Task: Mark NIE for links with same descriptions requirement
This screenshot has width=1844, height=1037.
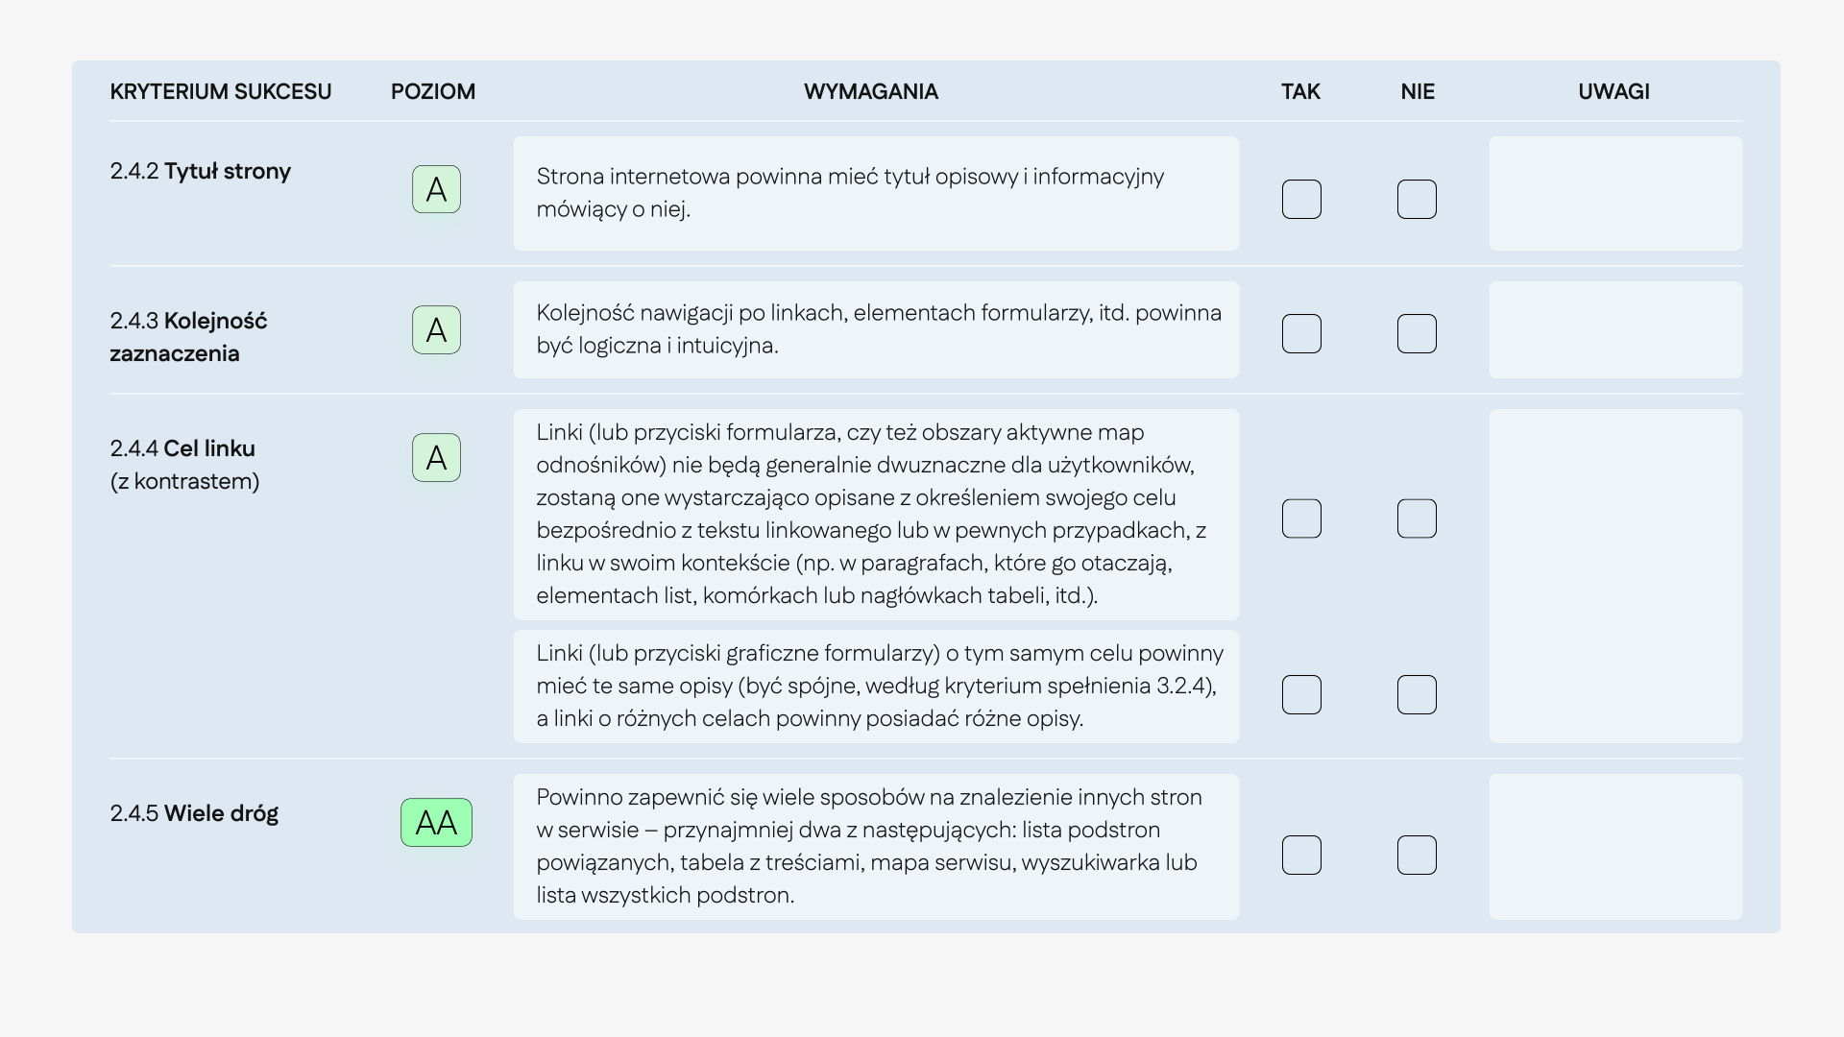Action: tap(1417, 695)
